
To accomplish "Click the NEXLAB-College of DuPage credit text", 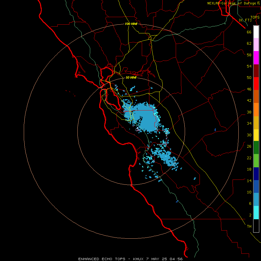I will click(233, 3).
